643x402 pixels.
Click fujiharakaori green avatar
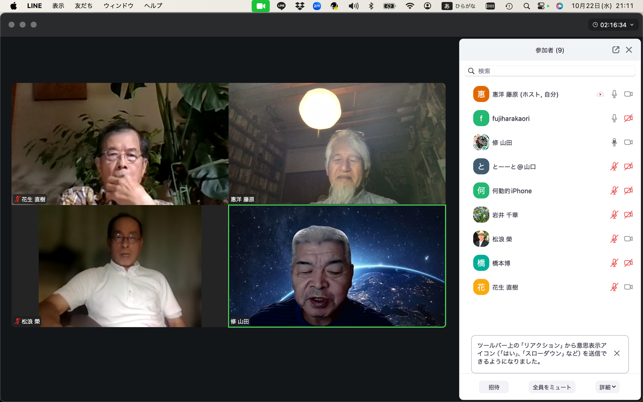click(481, 118)
